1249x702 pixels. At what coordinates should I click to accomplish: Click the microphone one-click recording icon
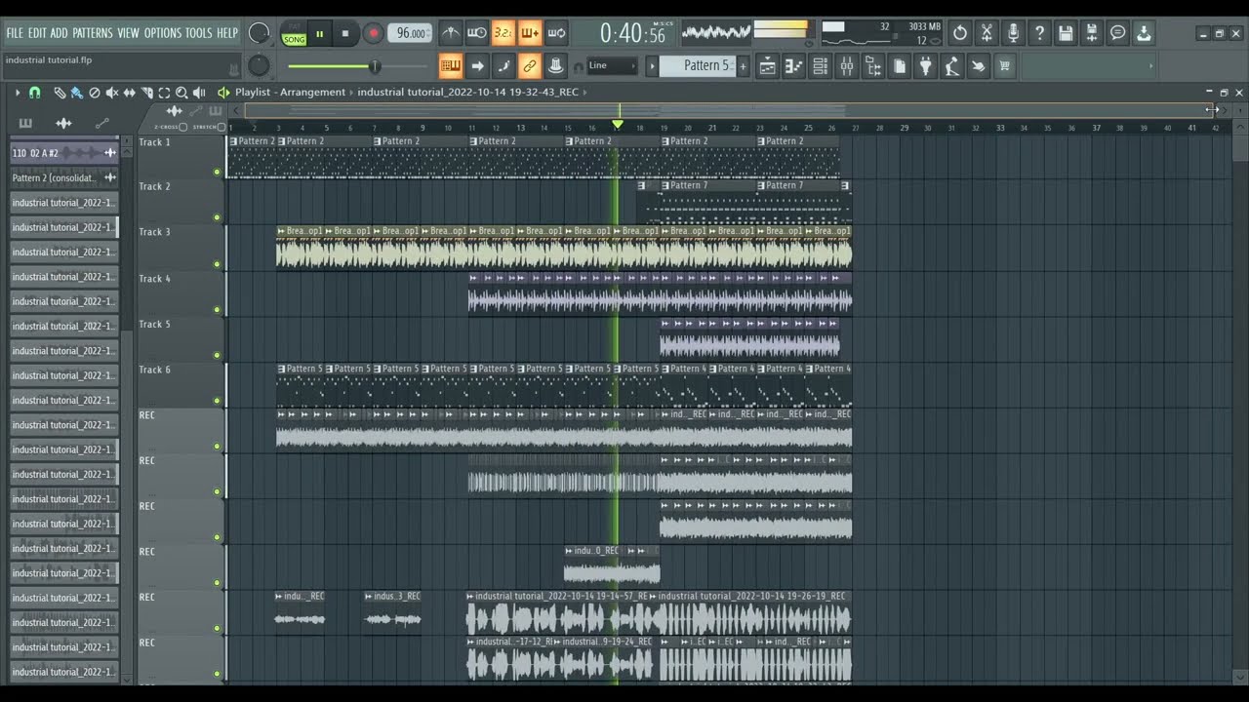pyautogui.click(x=1013, y=33)
